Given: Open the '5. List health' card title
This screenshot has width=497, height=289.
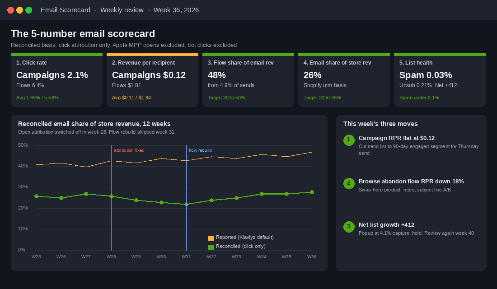Looking at the screenshot, I should tap(416, 63).
